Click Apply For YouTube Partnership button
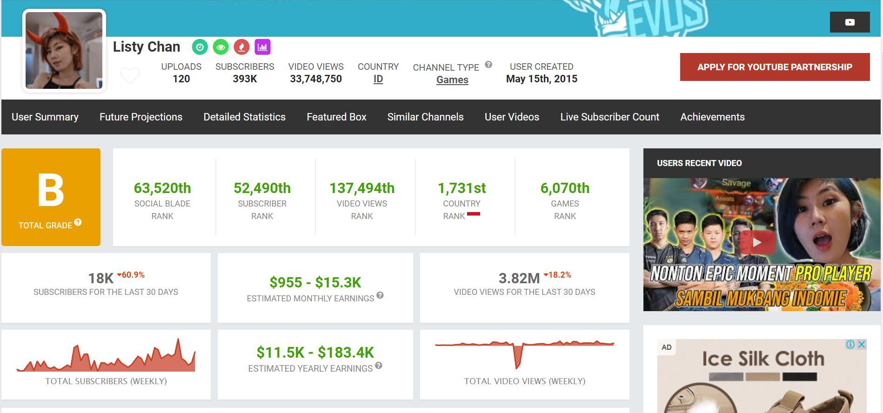 775,67
